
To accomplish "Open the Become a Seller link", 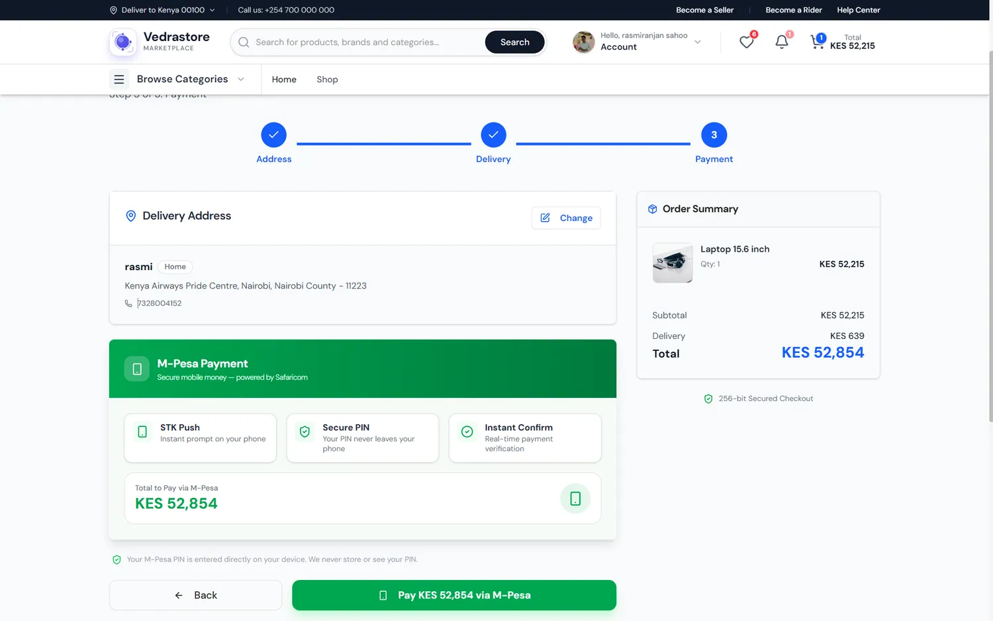I will tap(704, 10).
